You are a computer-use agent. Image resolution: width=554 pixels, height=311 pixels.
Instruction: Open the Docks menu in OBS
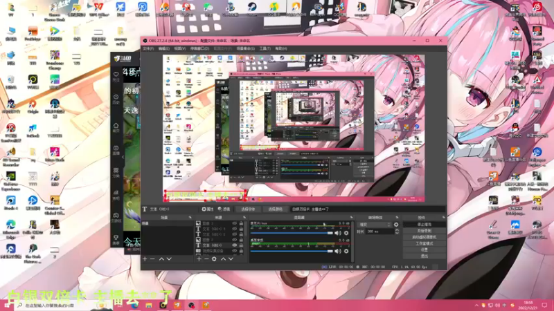(x=199, y=48)
